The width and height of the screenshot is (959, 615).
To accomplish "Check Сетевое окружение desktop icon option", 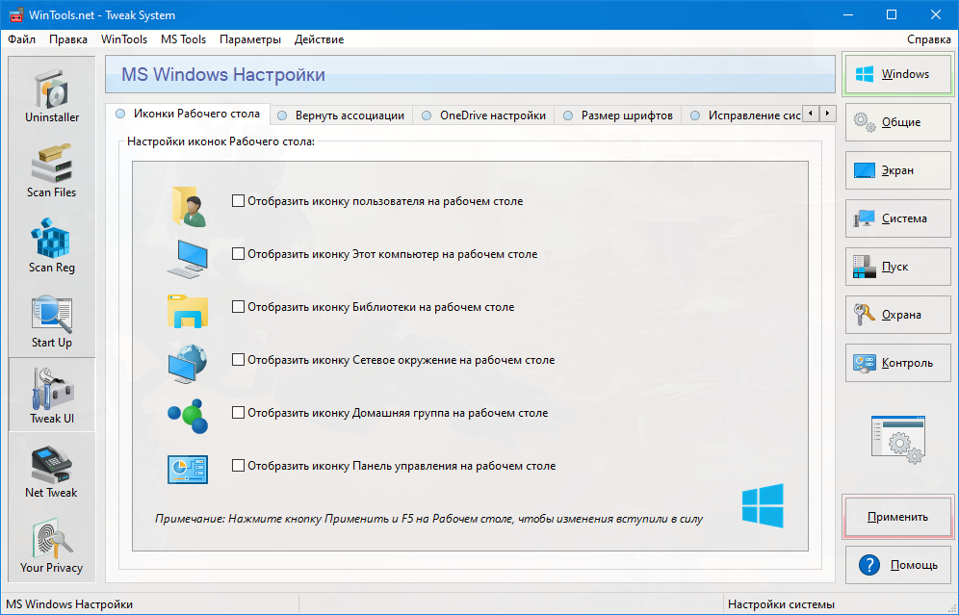I will pos(238,359).
